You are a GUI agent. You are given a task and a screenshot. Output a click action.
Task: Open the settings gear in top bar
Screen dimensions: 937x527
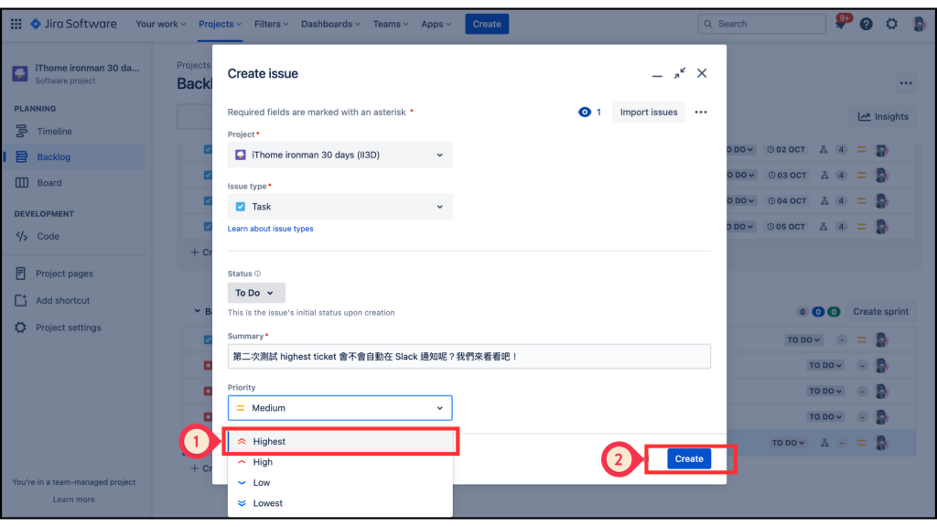[x=891, y=24]
